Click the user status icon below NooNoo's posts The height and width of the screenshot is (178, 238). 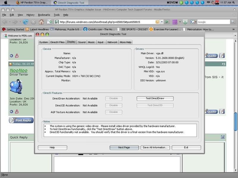[x=11, y=112]
